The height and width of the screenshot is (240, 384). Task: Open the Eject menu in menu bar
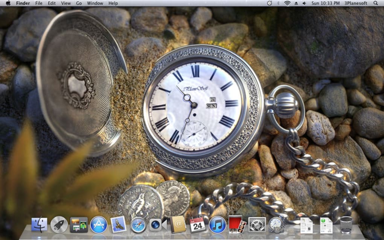296,3
